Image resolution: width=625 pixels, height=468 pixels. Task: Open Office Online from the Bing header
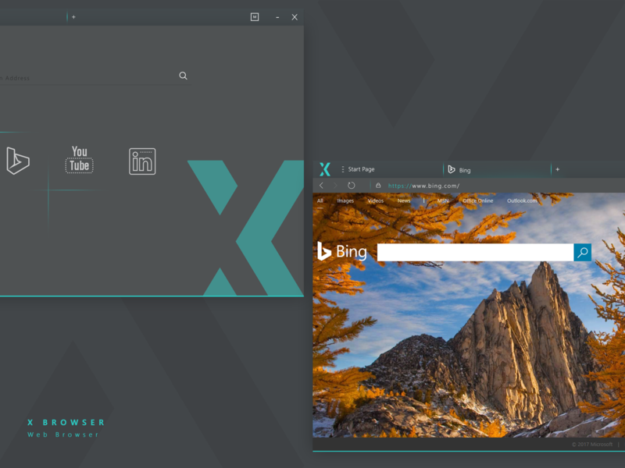pyautogui.click(x=479, y=200)
